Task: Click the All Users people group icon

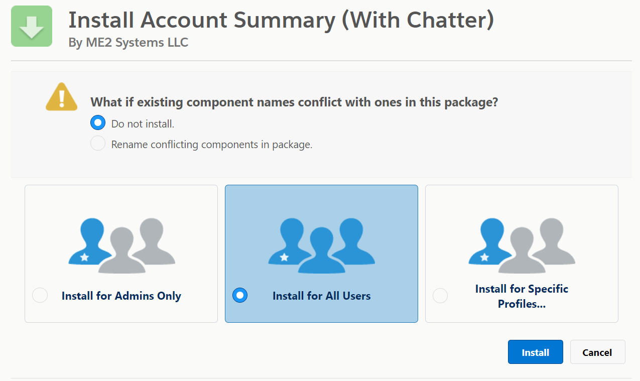Action: click(x=322, y=245)
